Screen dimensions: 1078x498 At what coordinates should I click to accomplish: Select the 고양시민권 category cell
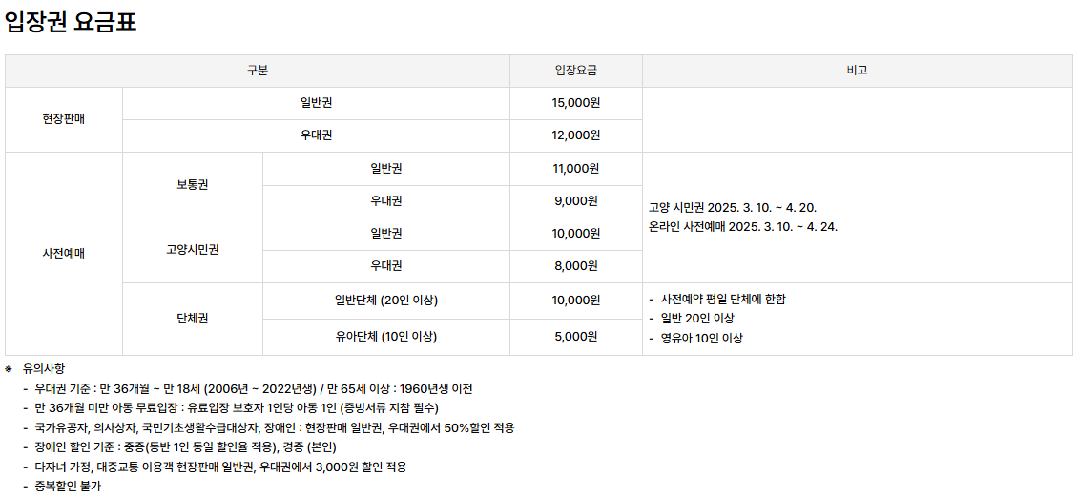pyautogui.click(x=193, y=250)
